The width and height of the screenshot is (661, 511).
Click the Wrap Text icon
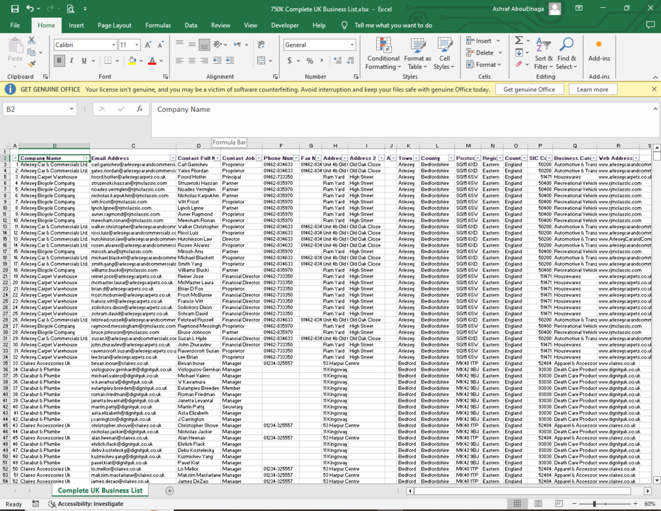pos(261,44)
